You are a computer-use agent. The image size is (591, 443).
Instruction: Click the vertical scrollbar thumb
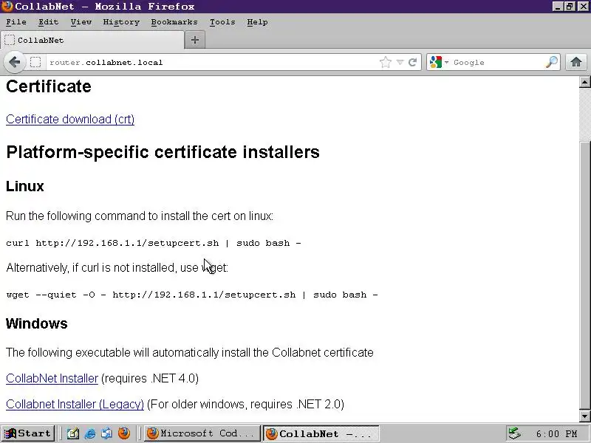click(584, 274)
